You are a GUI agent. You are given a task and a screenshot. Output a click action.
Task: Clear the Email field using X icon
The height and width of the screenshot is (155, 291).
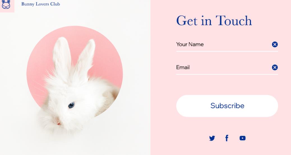tap(275, 67)
